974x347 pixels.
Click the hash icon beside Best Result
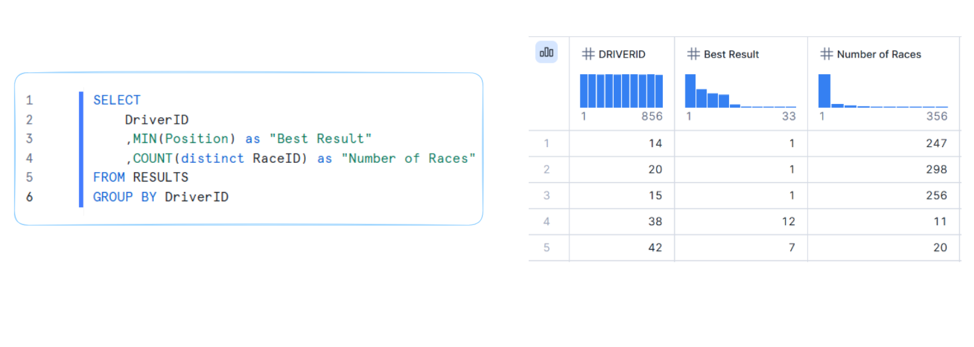(693, 54)
